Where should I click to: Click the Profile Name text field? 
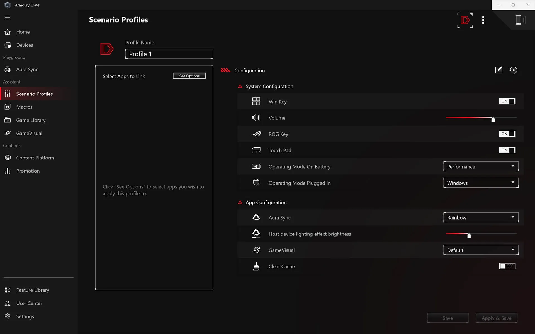point(169,54)
